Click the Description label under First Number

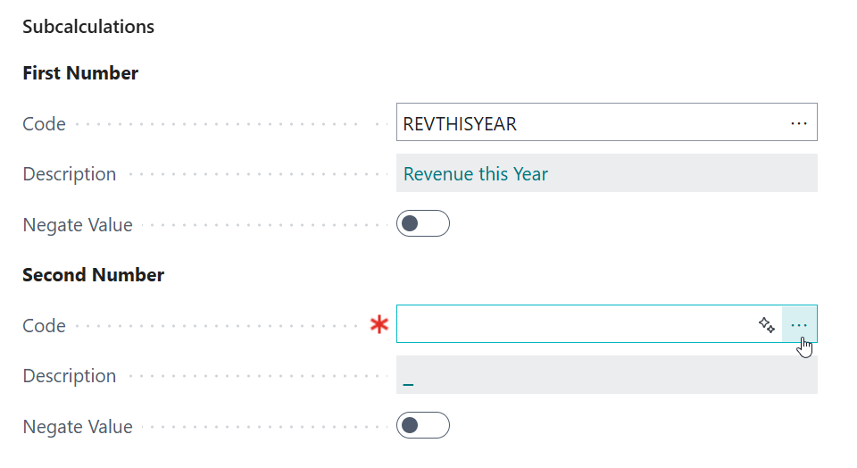(x=70, y=174)
